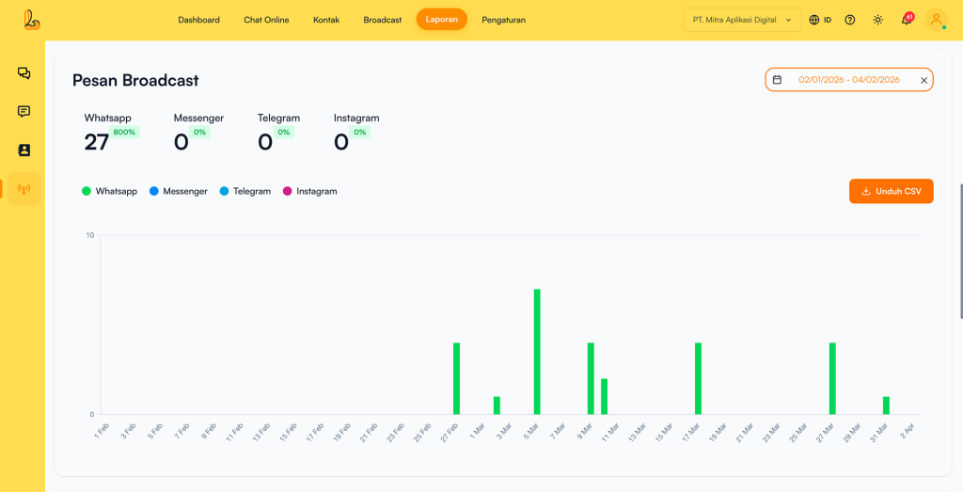Image resolution: width=963 pixels, height=492 pixels.
Task: Go to the Dashboard menu
Action: [x=198, y=20]
